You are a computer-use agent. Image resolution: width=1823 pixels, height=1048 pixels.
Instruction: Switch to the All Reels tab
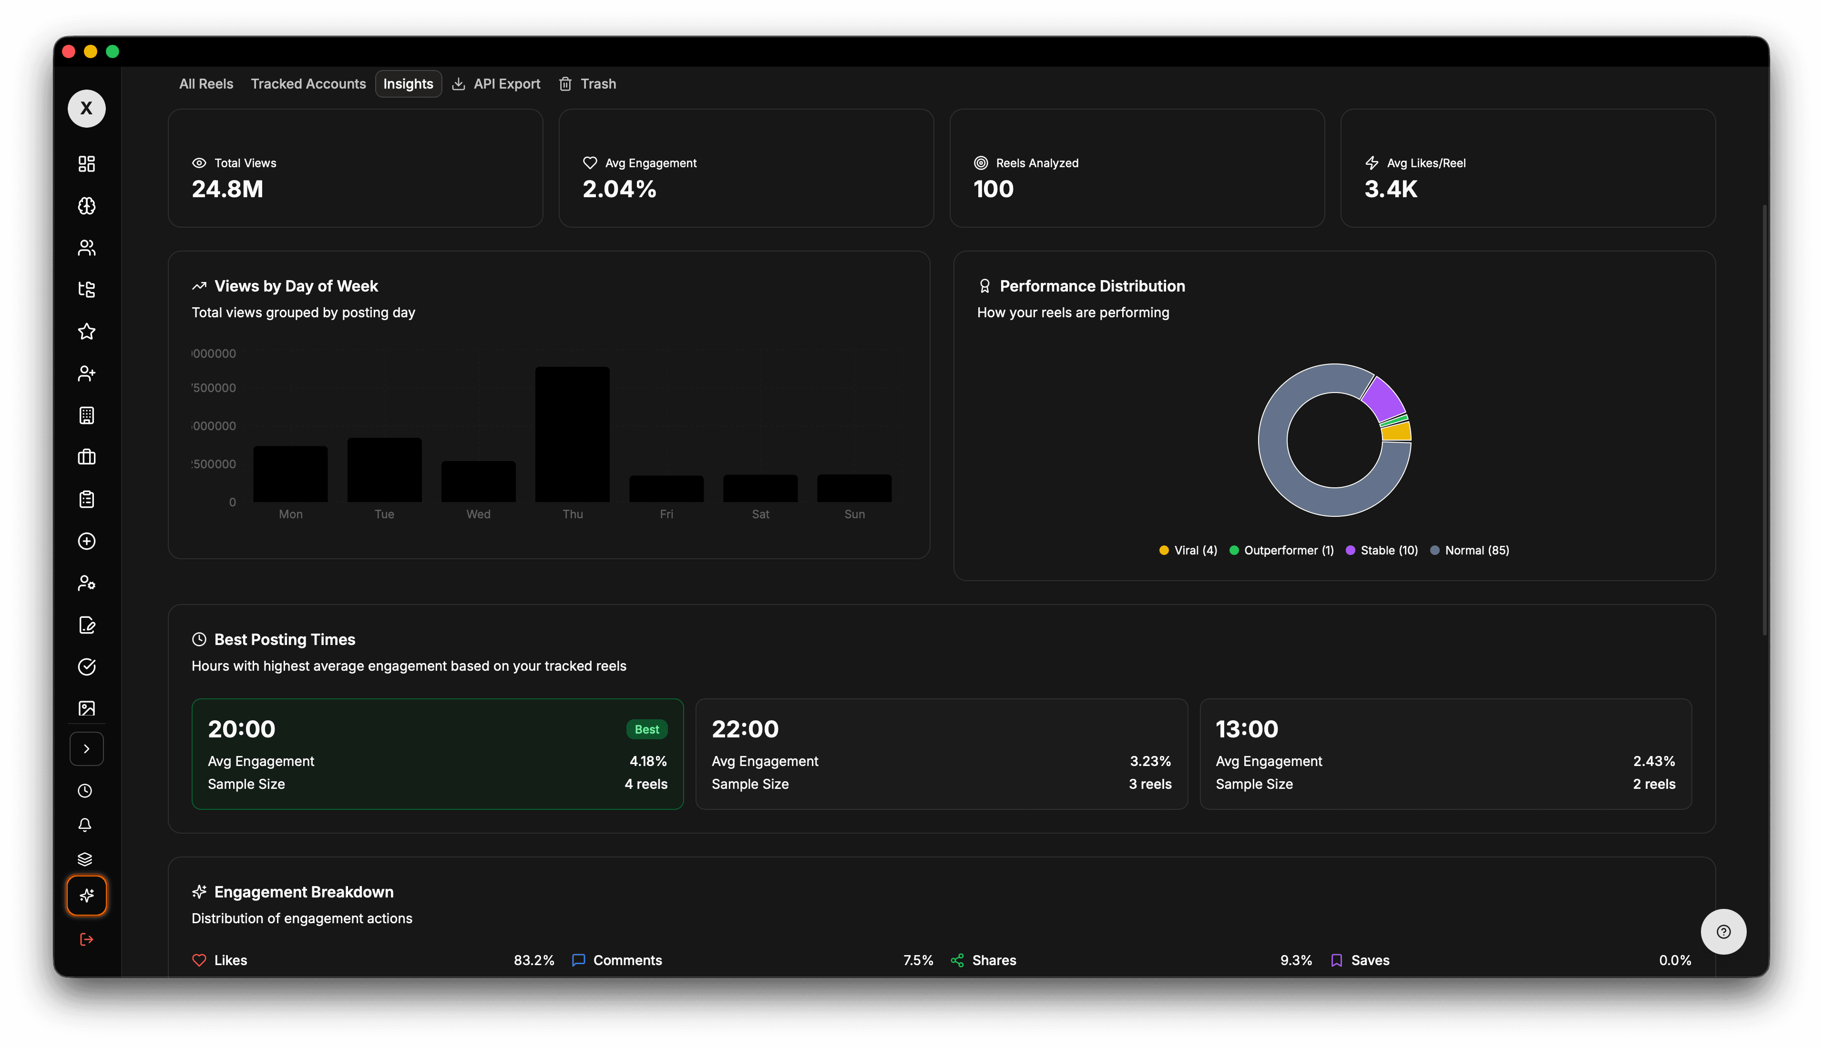(x=206, y=84)
